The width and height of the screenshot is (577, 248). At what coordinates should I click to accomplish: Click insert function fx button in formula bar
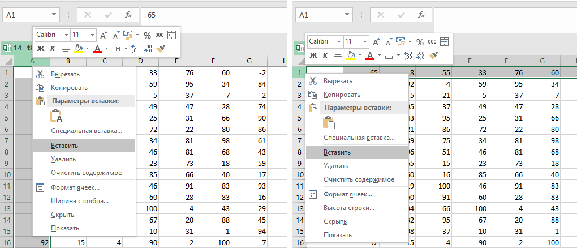click(128, 15)
